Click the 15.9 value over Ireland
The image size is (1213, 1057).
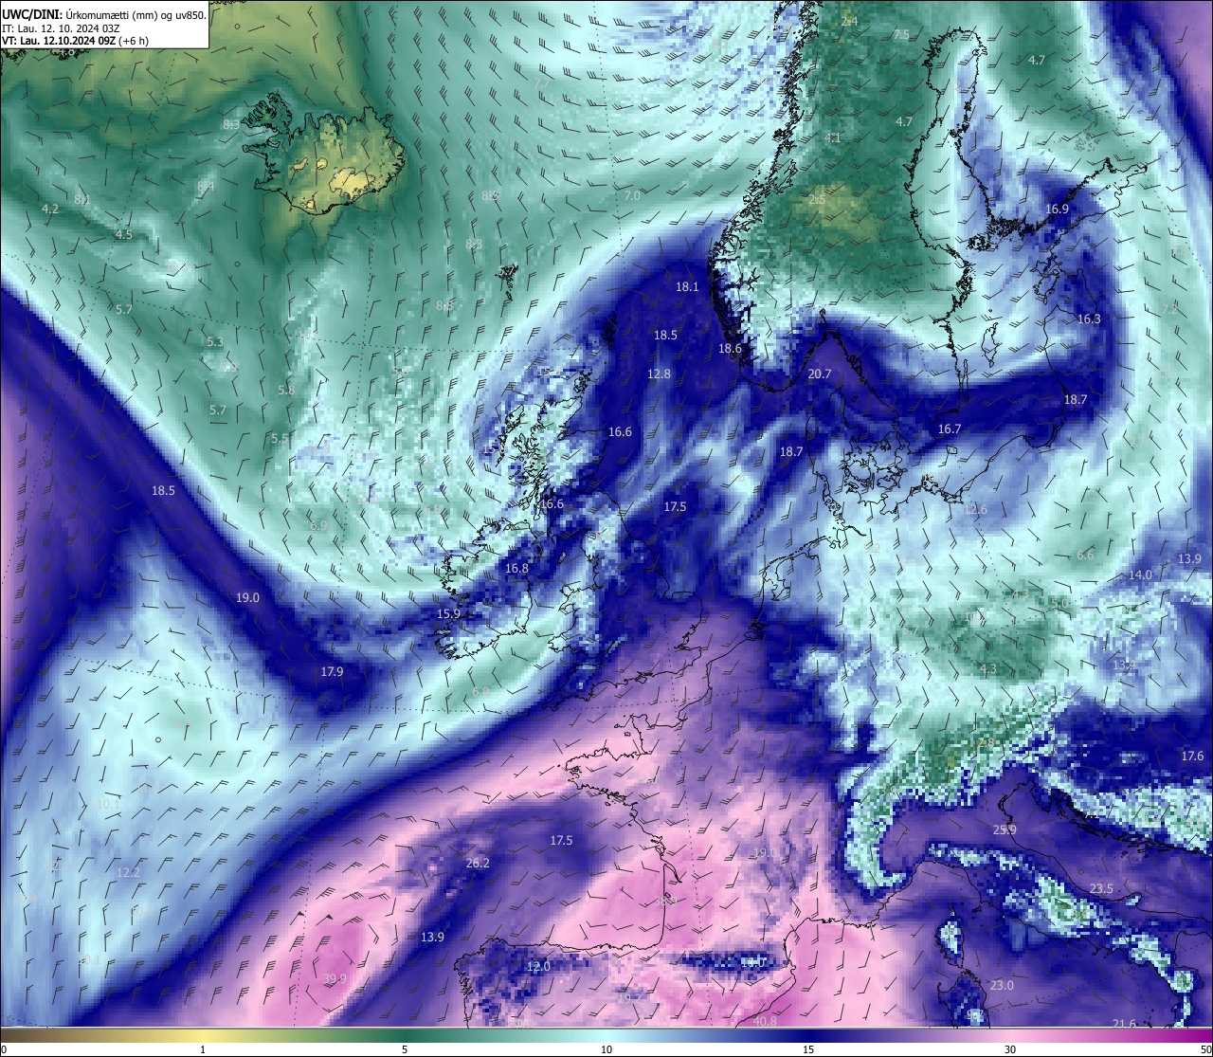[x=448, y=614]
